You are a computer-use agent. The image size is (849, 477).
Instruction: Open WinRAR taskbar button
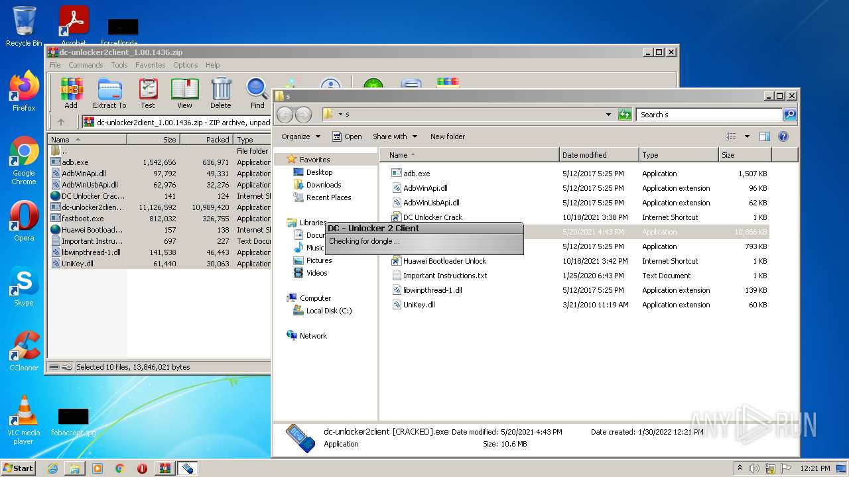(164, 468)
